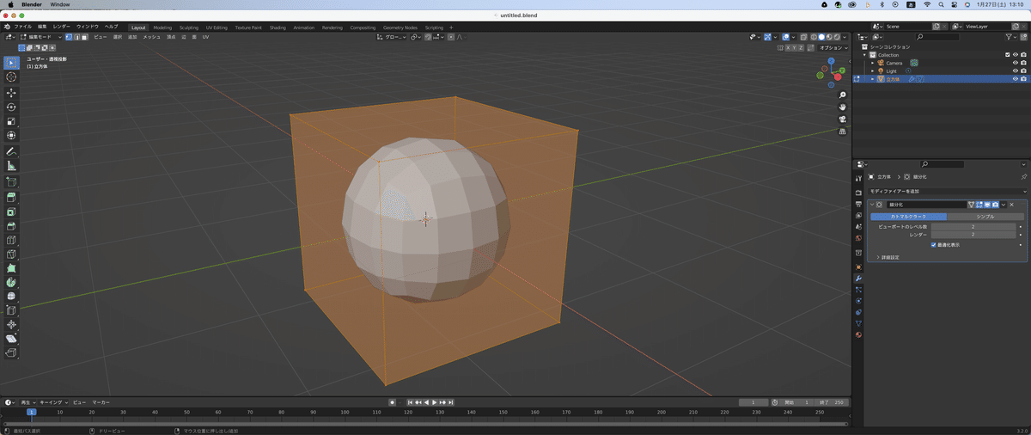The image size is (1031, 435).
Task: Select the Knife tool
Action: pos(11,254)
